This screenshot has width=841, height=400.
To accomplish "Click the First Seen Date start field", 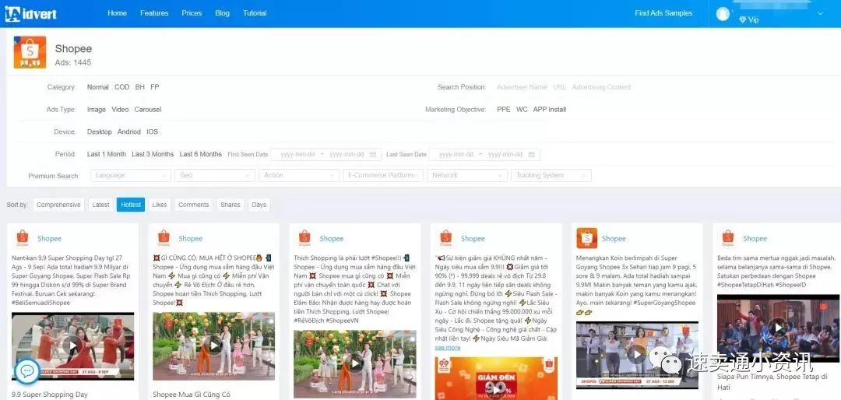I will click(297, 155).
